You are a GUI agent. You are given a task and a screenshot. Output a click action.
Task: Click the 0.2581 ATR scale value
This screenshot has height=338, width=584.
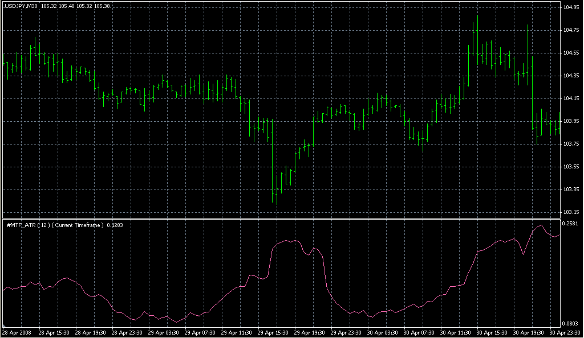tap(571, 224)
